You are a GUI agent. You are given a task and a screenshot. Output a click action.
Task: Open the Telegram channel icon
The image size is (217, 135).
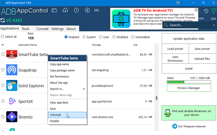click(x=174, y=126)
